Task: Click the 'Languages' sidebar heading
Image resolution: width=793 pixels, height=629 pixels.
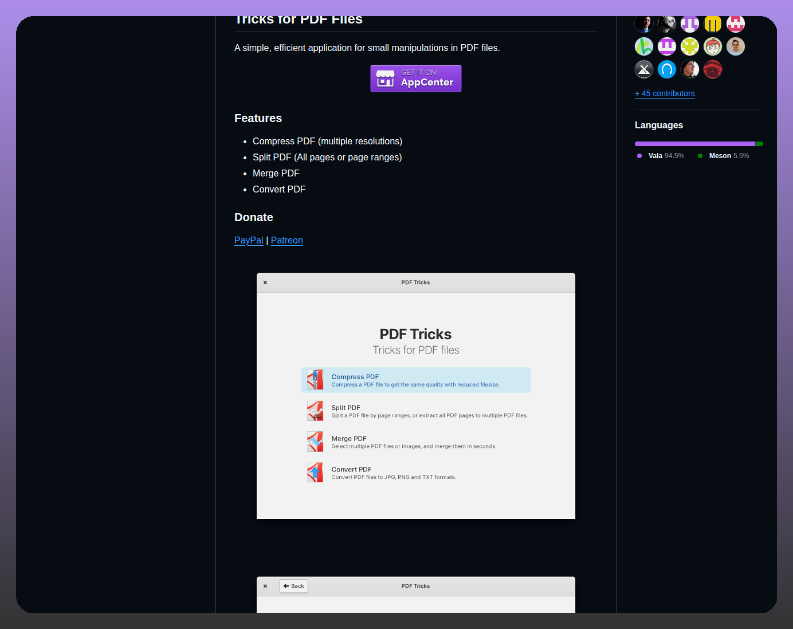Action: (659, 125)
